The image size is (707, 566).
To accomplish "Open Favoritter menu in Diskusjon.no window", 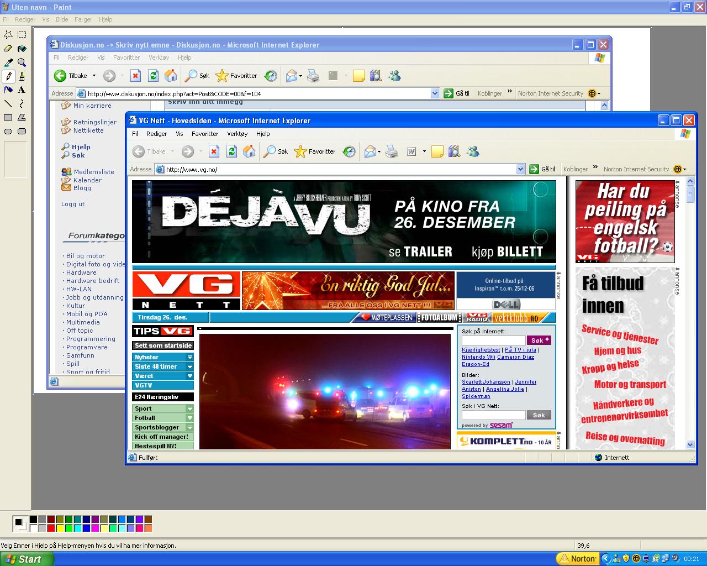I will pyautogui.click(x=126, y=57).
